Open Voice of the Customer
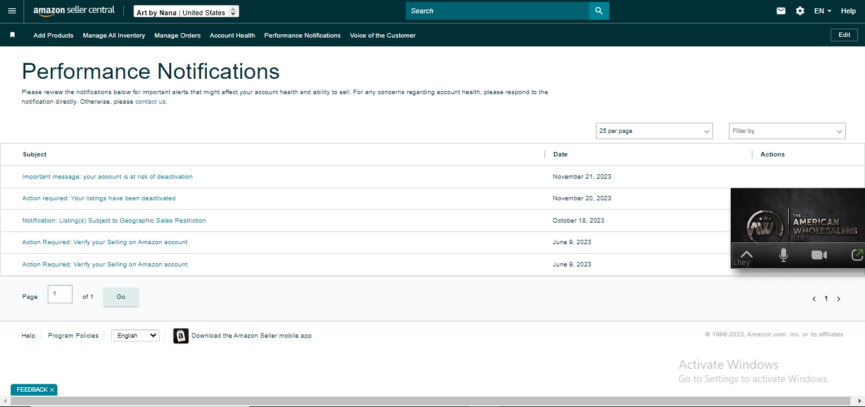 click(383, 36)
